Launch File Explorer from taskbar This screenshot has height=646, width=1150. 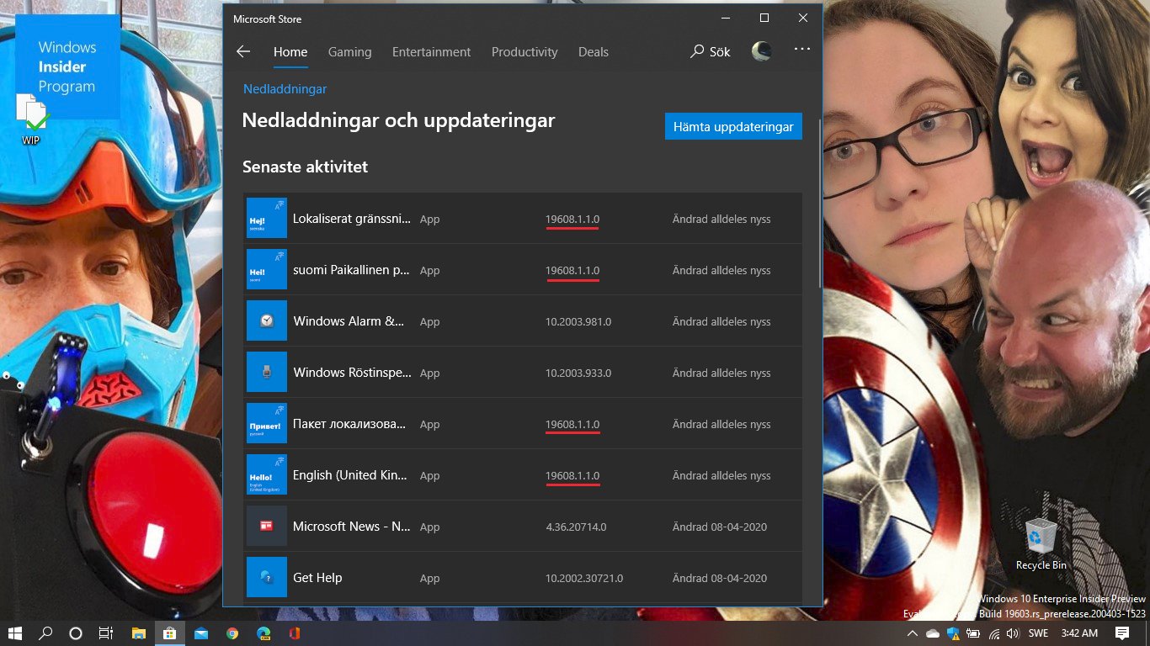(x=138, y=633)
